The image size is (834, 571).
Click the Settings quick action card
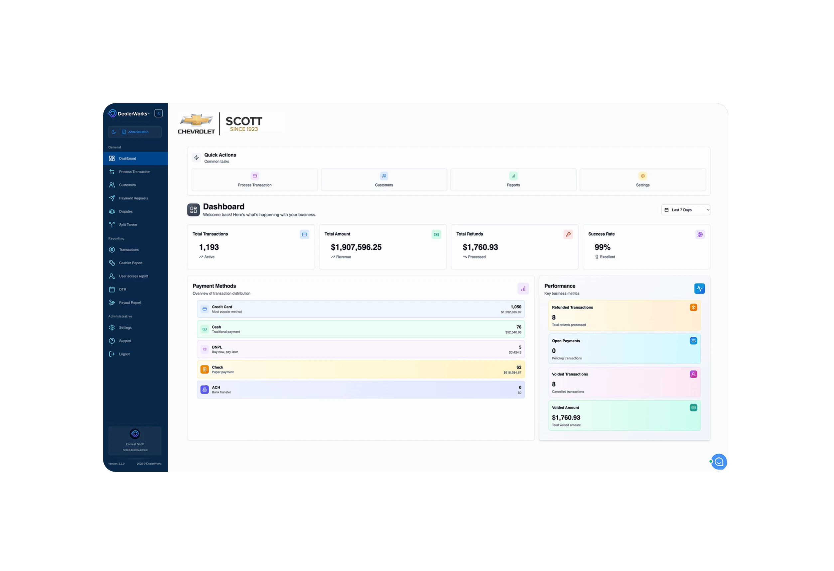coord(643,180)
